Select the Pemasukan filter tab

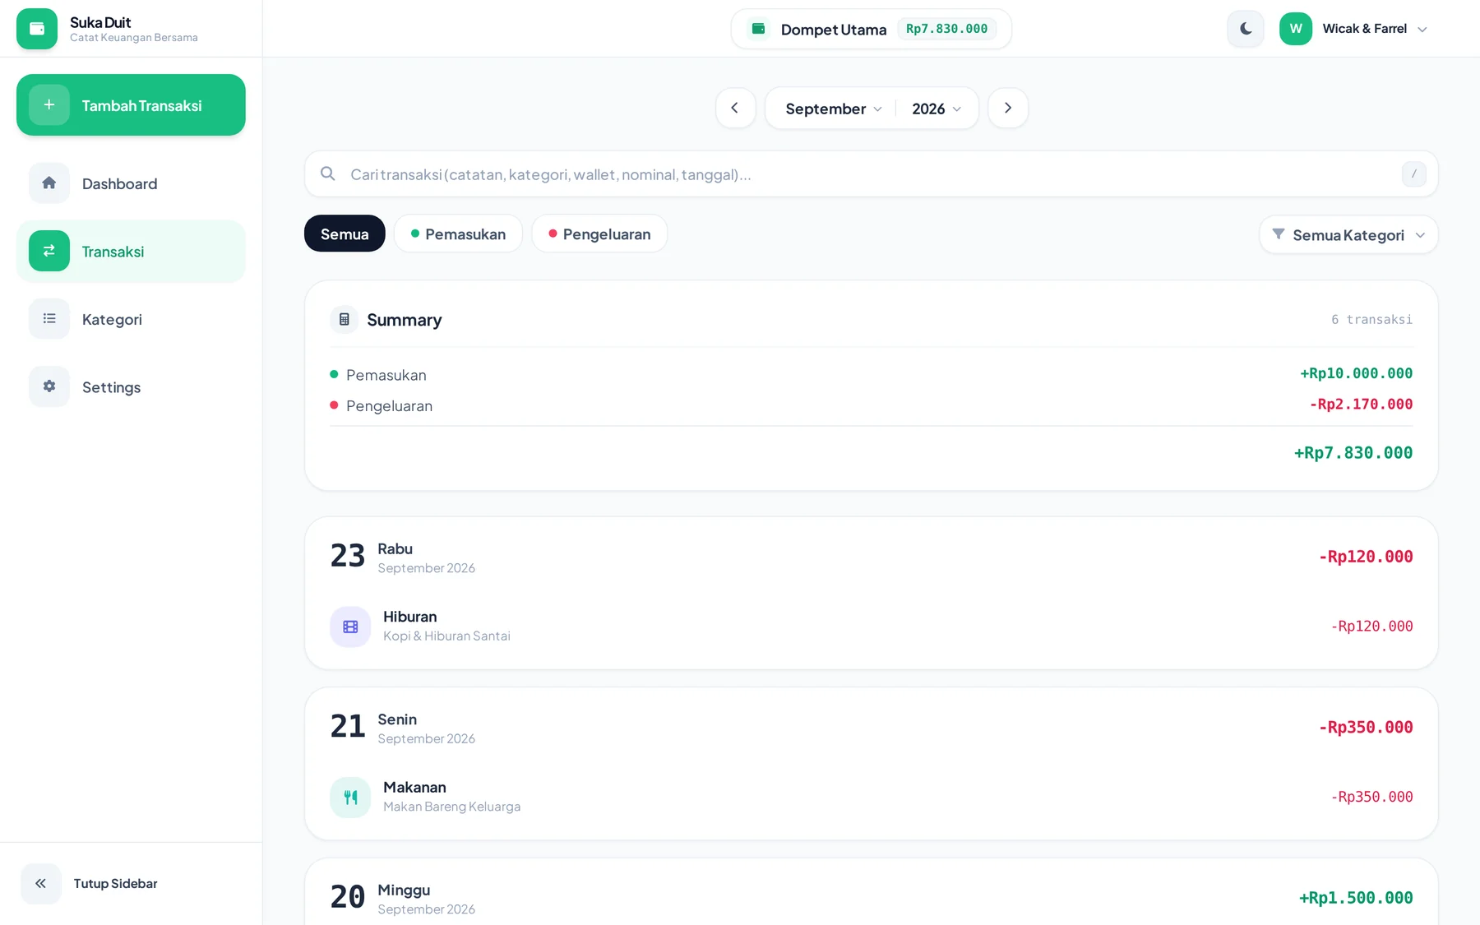pyautogui.click(x=458, y=234)
